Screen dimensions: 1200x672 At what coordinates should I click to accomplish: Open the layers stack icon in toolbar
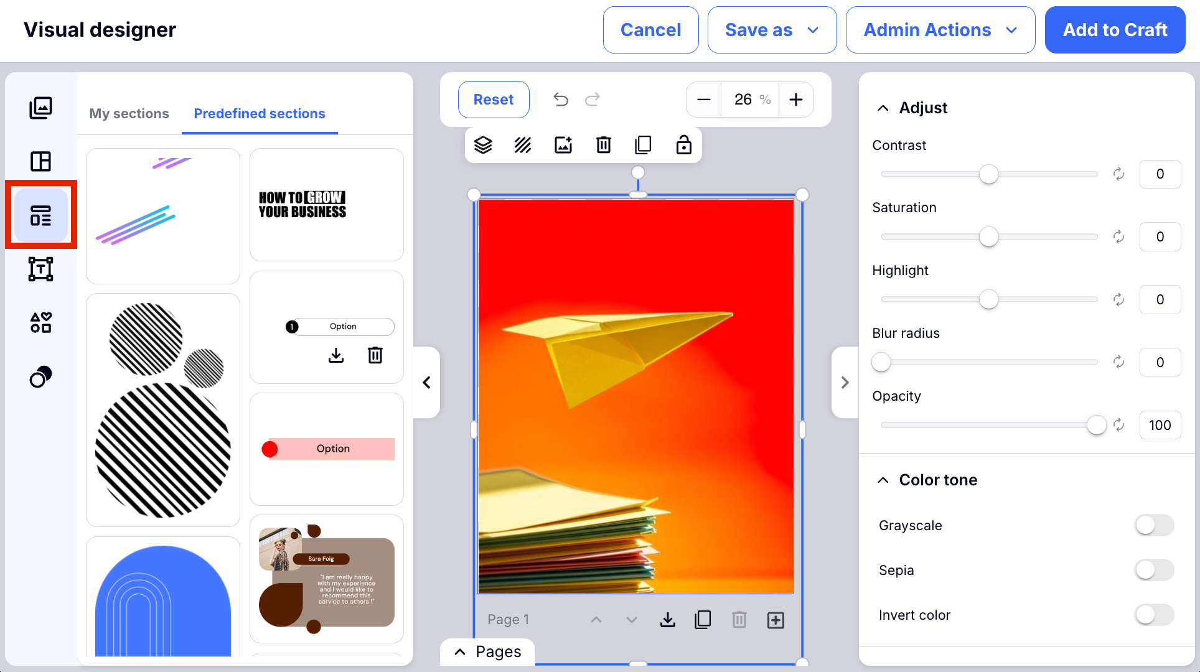point(483,145)
